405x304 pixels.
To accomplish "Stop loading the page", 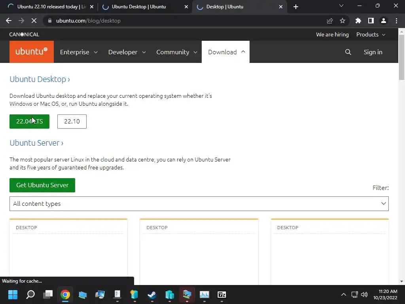I will (x=34, y=21).
